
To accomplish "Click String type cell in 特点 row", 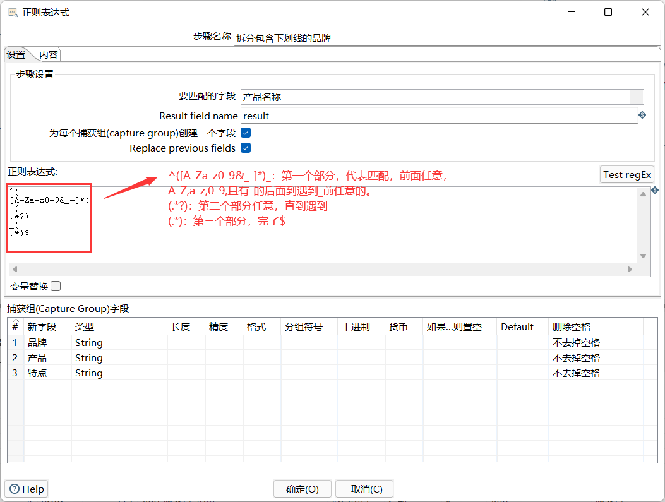I will 119,373.
